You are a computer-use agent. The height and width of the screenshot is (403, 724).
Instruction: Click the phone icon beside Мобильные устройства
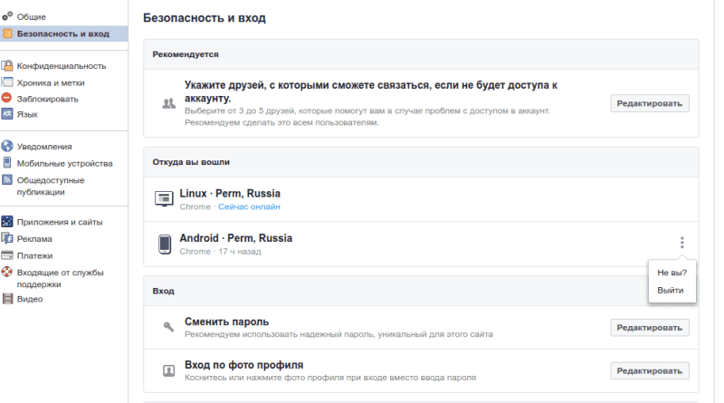click(x=7, y=163)
